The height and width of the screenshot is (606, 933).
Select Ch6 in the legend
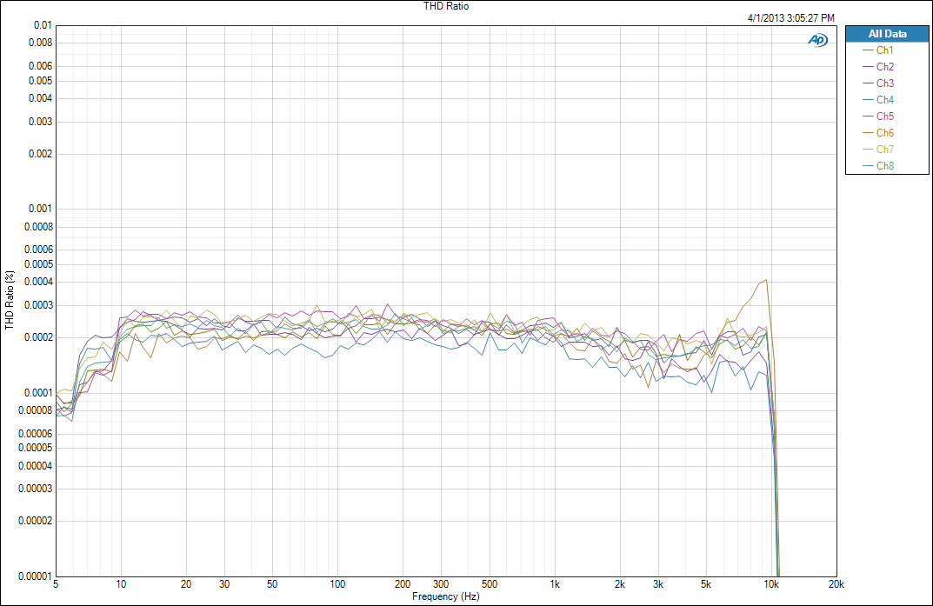[878, 133]
